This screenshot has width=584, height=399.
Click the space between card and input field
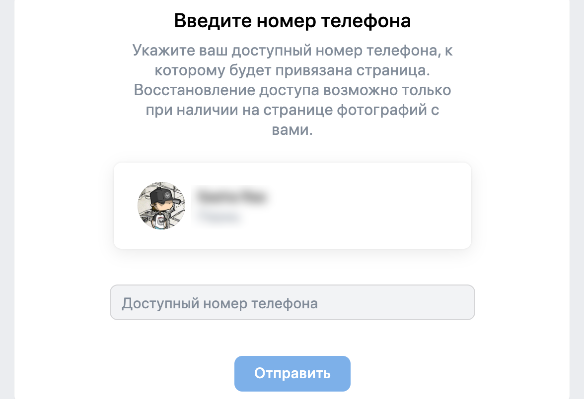coord(292,268)
